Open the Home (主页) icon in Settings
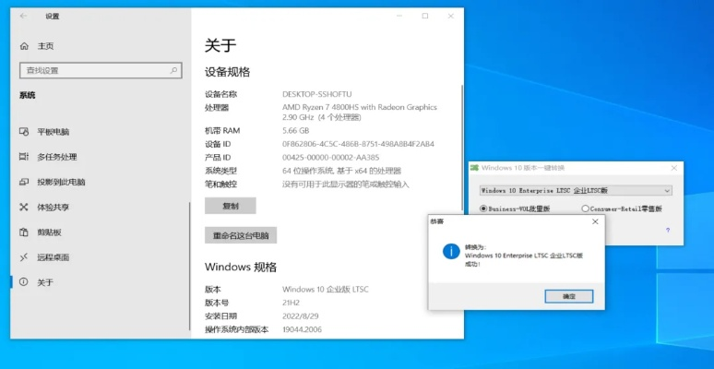 click(24, 46)
